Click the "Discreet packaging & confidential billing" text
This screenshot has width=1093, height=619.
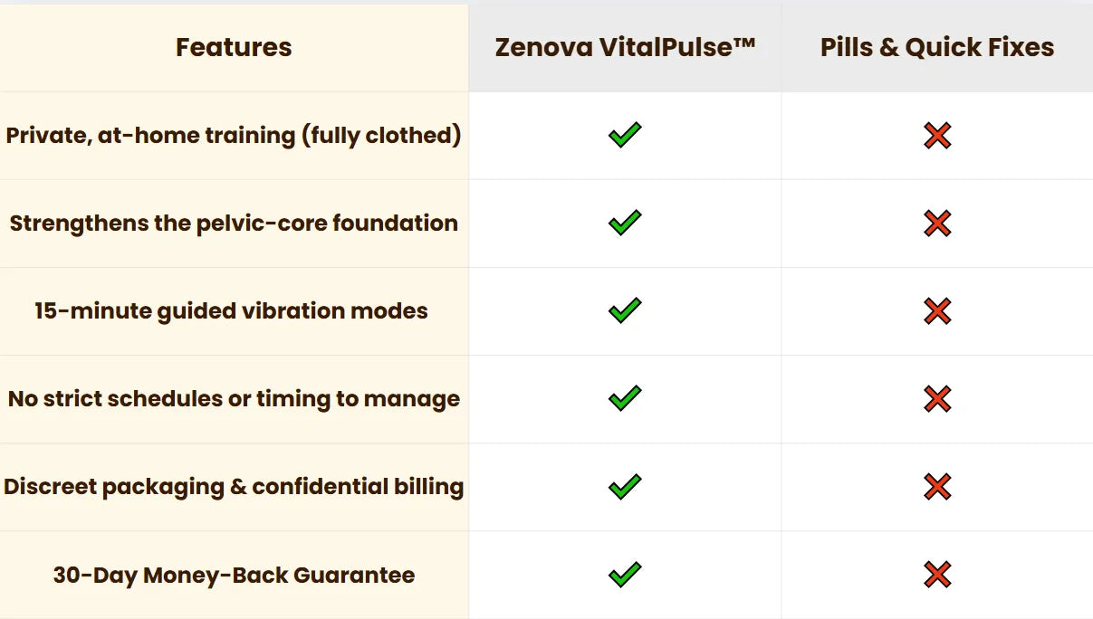[234, 487]
